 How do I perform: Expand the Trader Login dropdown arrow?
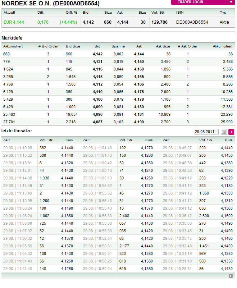point(231,2)
